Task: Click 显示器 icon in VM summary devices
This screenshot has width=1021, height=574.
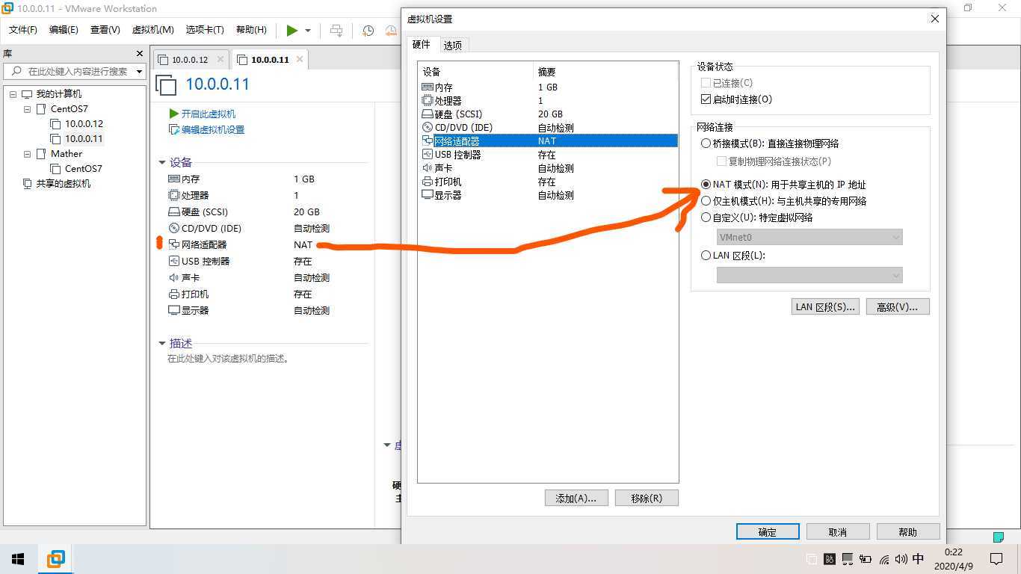Action: click(x=174, y=311)
